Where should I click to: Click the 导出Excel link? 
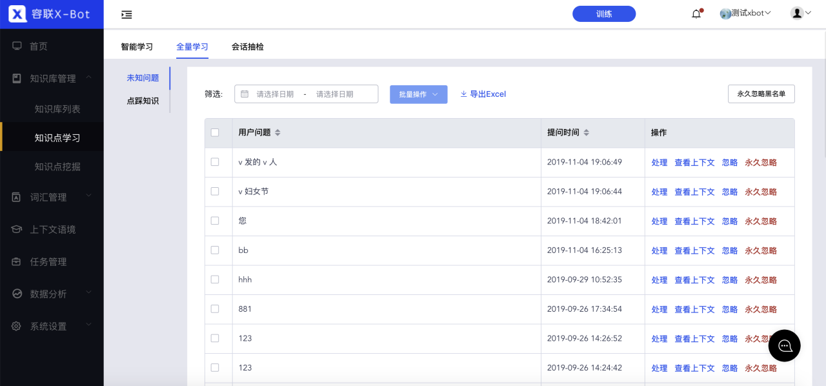[488, 94]
